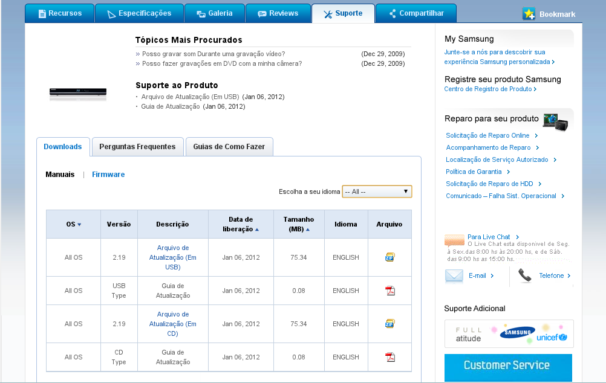This screenshot has height=383, width=606.
Task: Open the PDF for the CD Type guide
Action: (389, 357)
